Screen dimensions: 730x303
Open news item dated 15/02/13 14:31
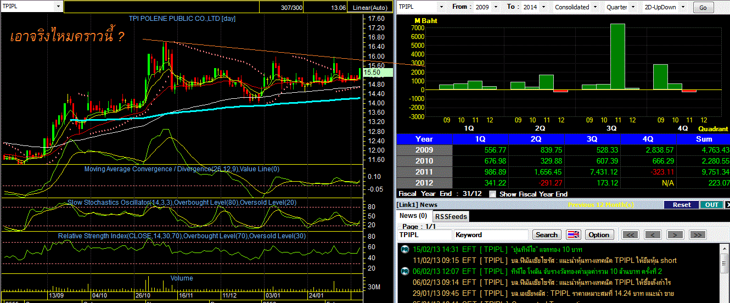coord(558,249)
